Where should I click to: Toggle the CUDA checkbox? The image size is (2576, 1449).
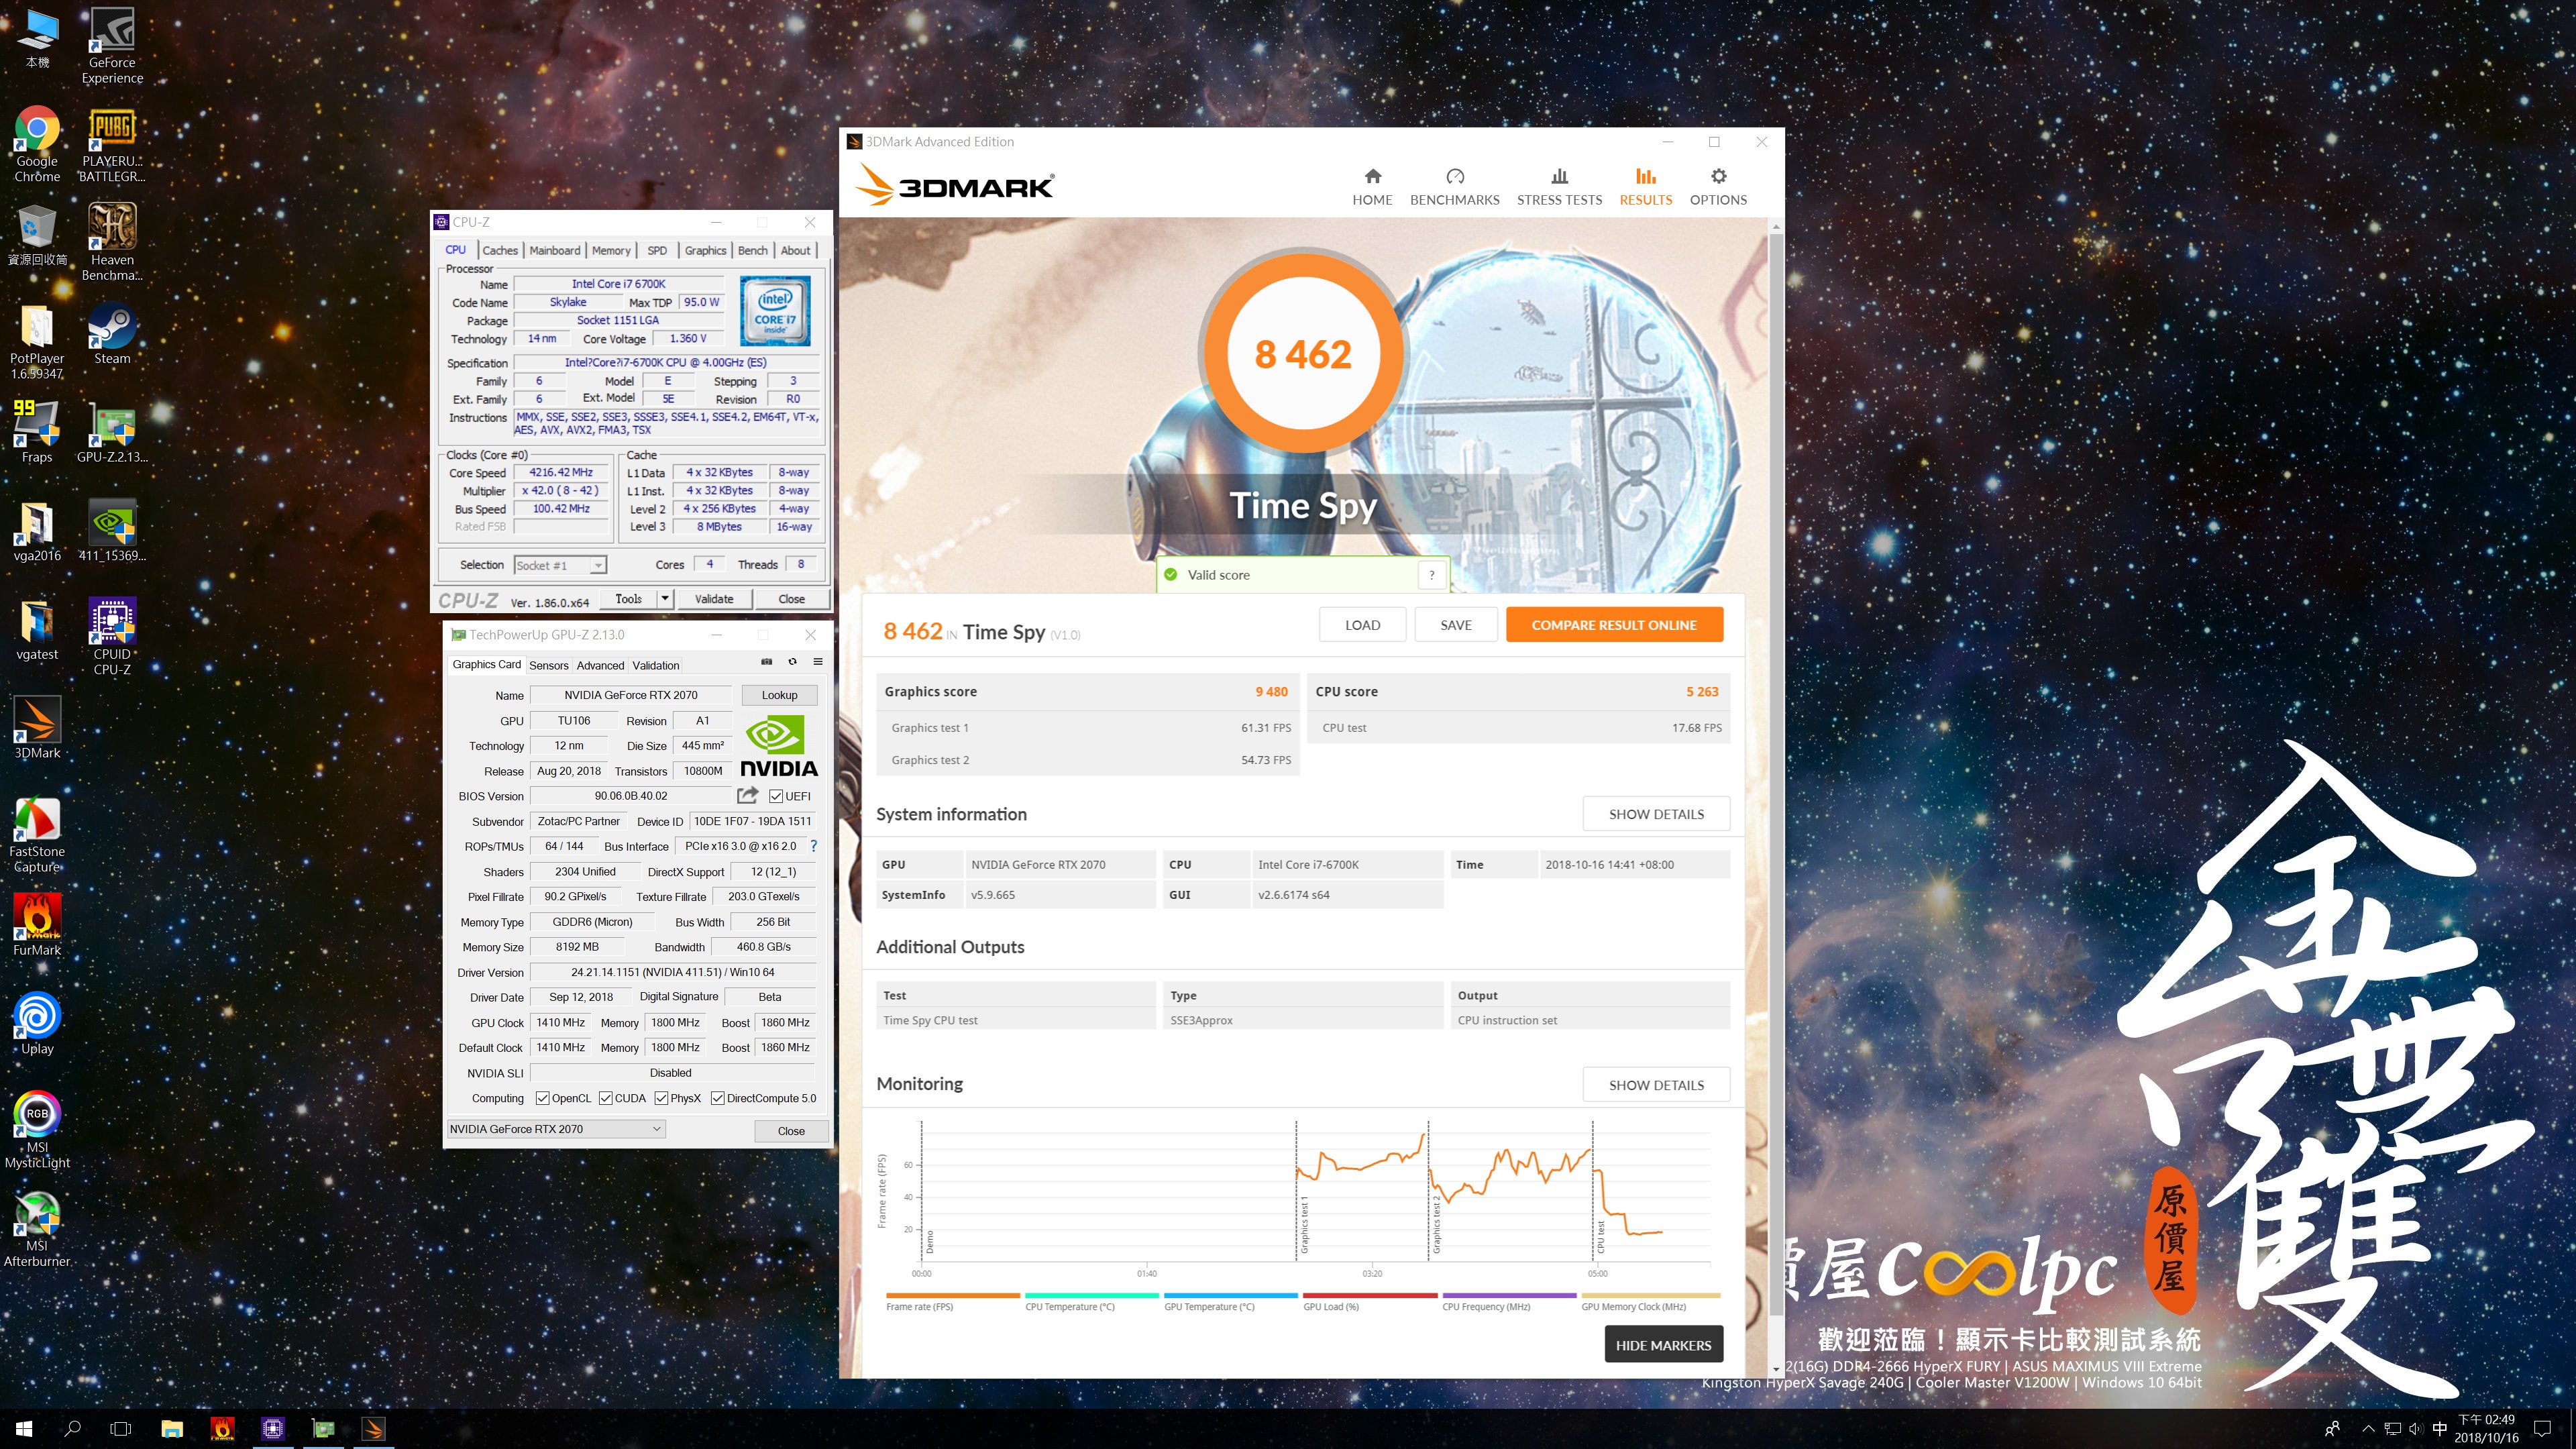(x=606, y=1098)
